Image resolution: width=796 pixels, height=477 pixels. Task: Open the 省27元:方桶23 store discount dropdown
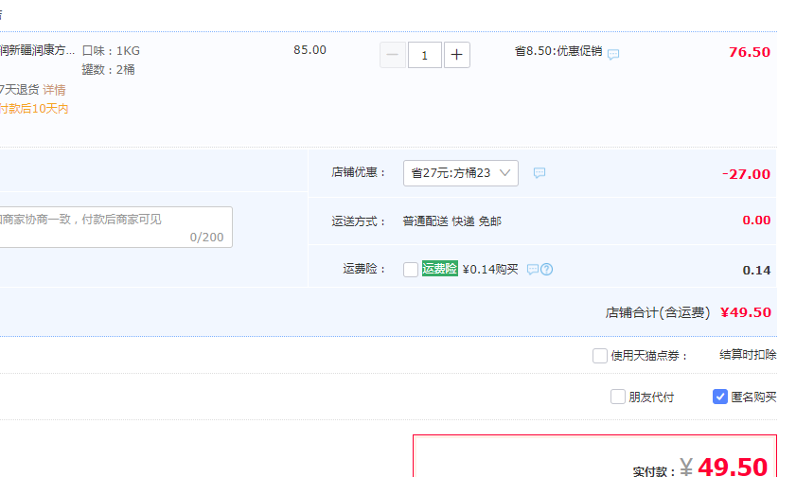point(460,173)
